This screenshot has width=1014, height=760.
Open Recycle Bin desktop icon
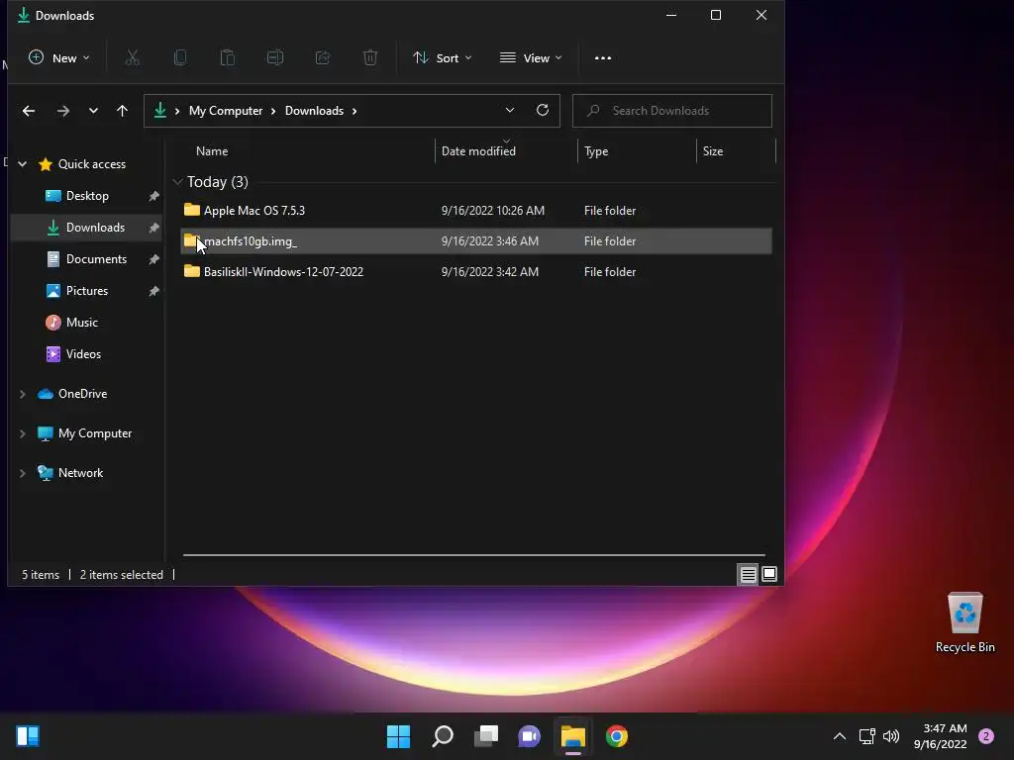(964, 623)
